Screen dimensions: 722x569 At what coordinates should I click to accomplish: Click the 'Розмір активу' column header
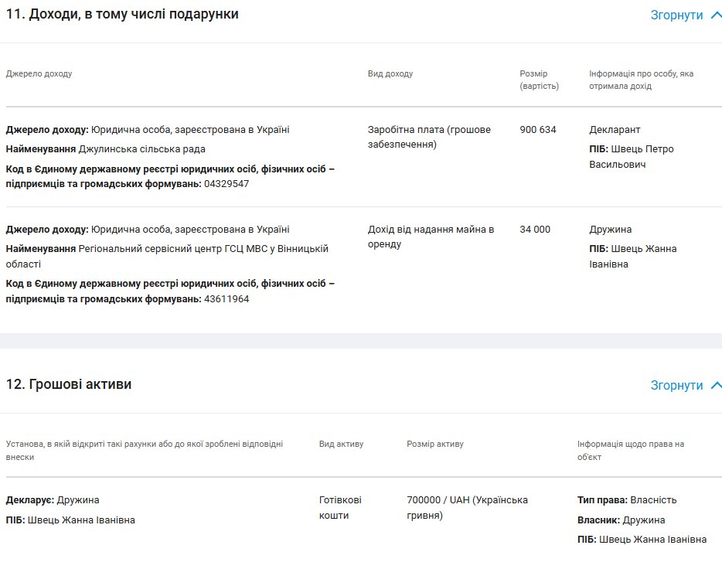pos(435,445)
